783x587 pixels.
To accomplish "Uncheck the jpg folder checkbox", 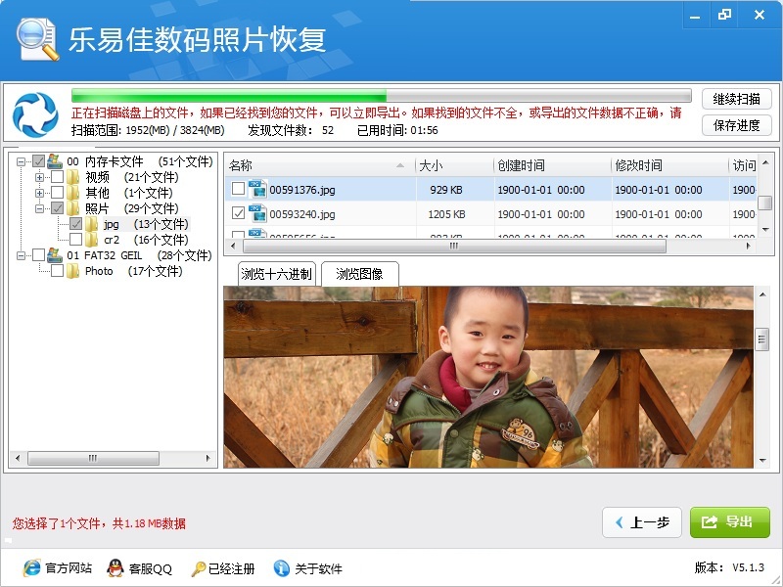I will point(75,224).
